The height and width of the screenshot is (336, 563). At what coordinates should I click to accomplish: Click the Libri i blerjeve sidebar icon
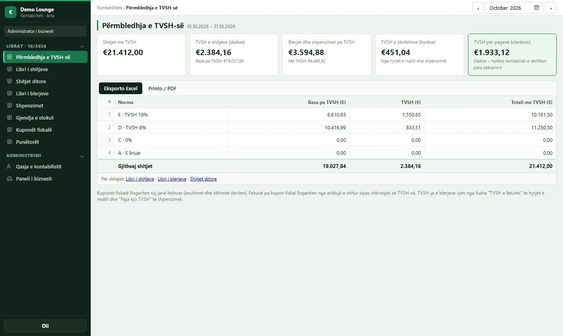coord(10,93)
